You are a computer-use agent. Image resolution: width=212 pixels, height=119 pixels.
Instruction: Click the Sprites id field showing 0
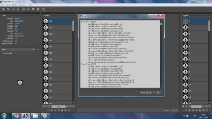coord(196,107)
